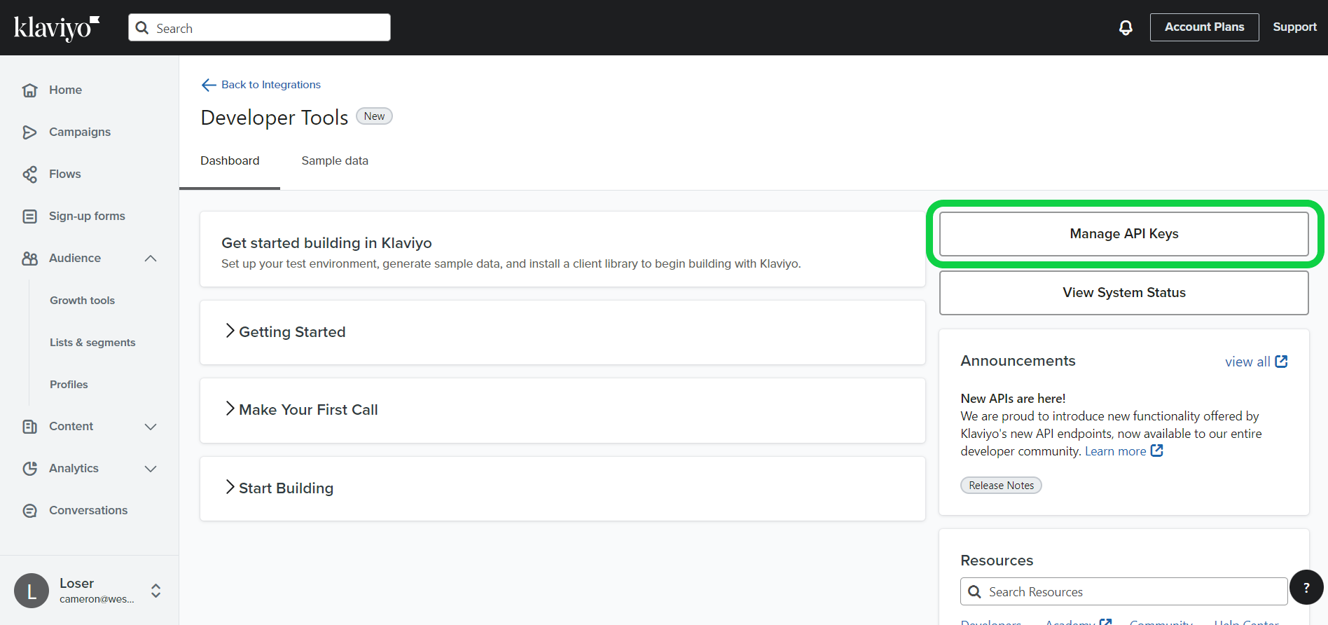Viewport: 1328px width, 625px height.
Task: Follow the Learn more link
Action: point(1115,451)
